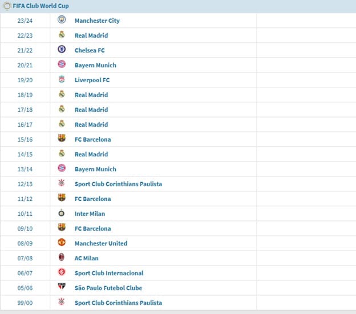Select the 20/21 season cell
The width and height of the screenshot is (356, 314).
point(25,65)
